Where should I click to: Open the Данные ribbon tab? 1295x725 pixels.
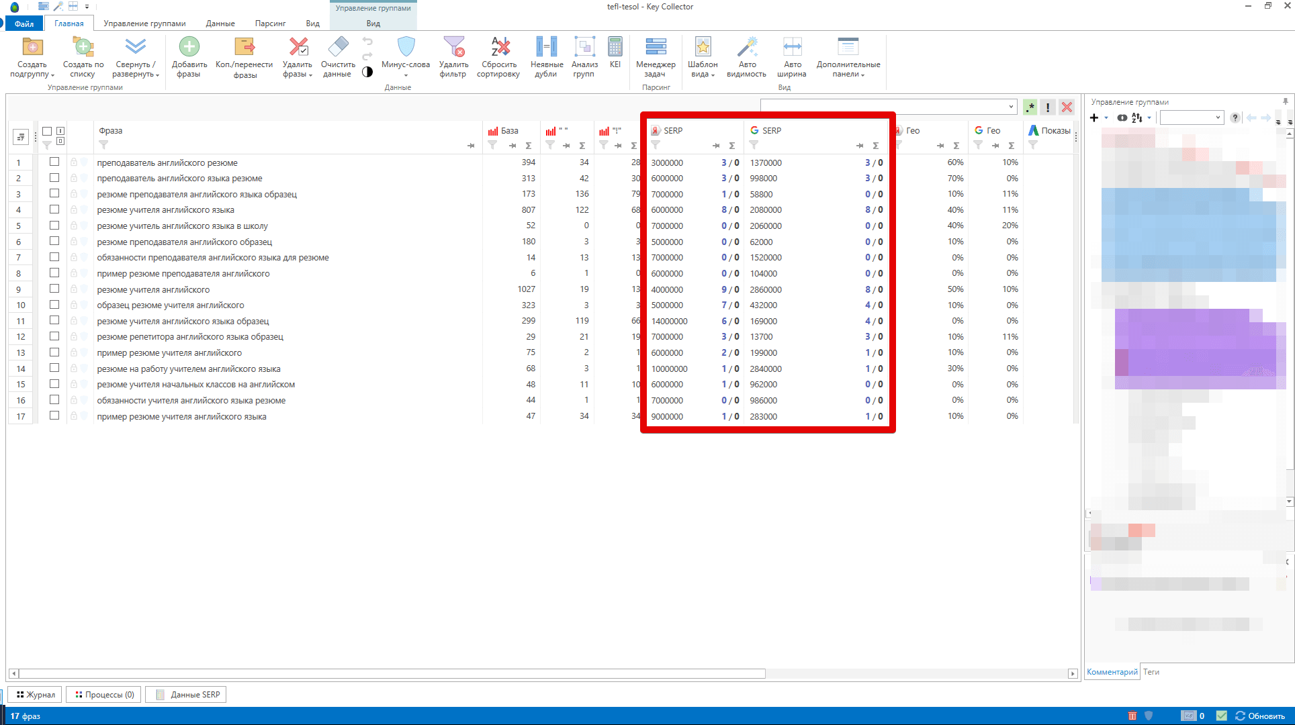pos(220,23)
